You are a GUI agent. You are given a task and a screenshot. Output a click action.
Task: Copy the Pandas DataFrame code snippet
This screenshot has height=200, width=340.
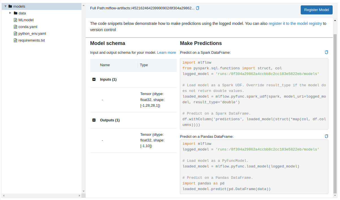pyautogui.click(x=326, y=136)
